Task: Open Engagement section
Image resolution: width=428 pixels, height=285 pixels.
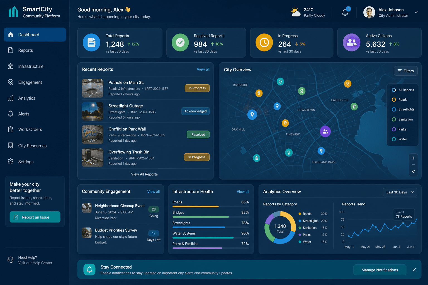Action: click(35, 82)
